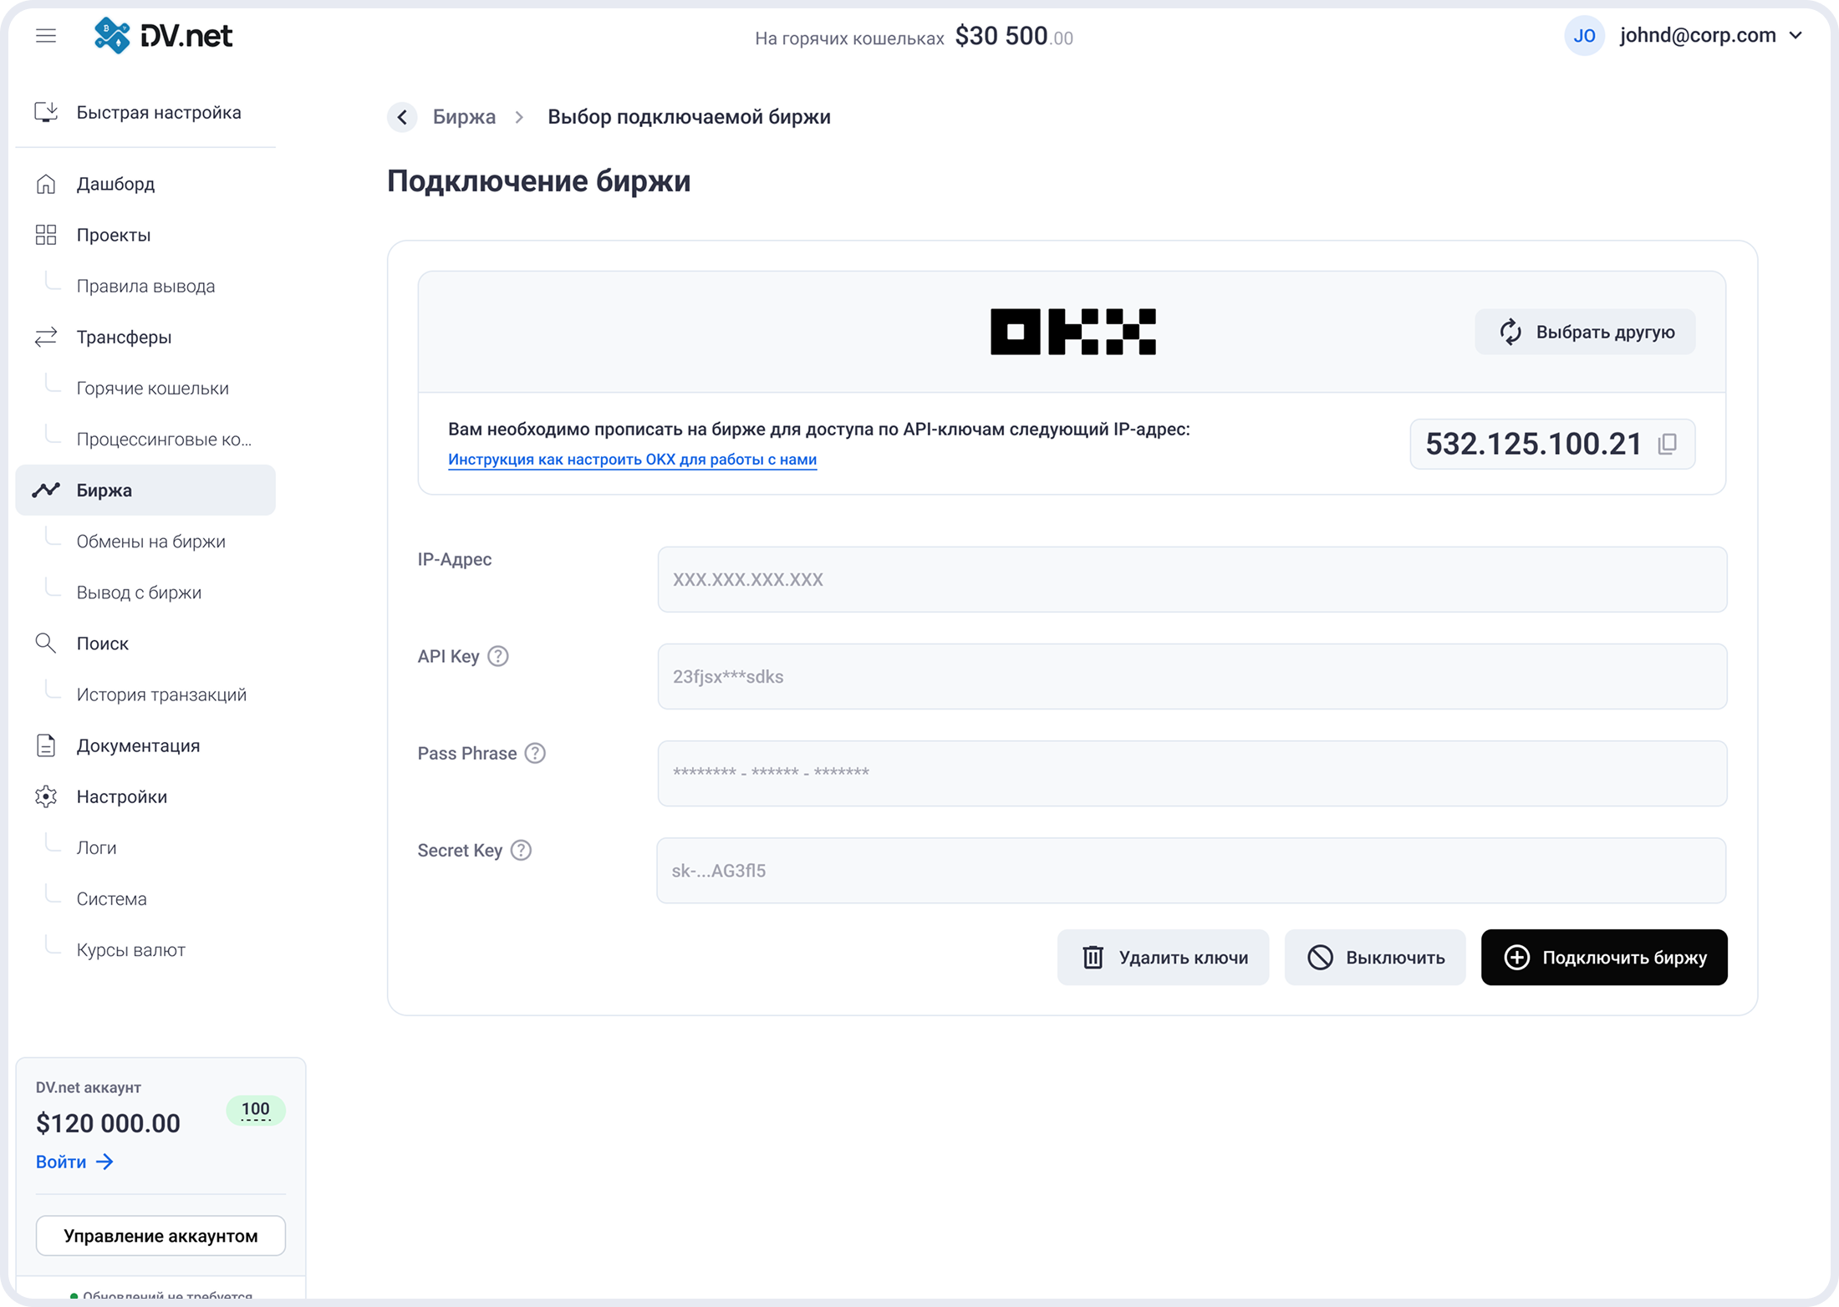Click the back arrow in breadcrumb

[x=402, y=117]
